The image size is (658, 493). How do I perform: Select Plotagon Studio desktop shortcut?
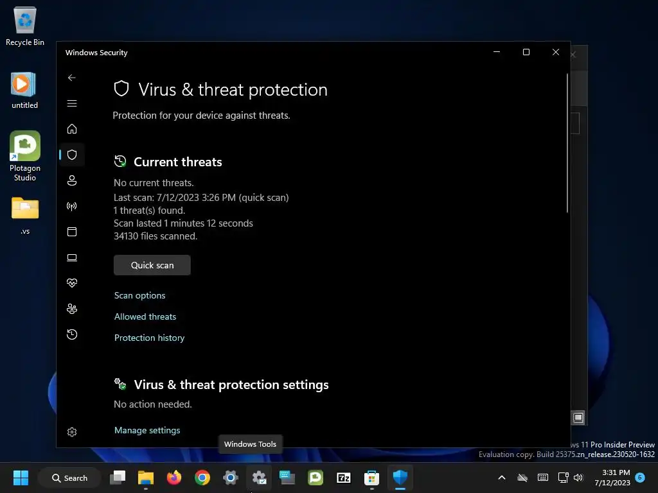point(25,156)
